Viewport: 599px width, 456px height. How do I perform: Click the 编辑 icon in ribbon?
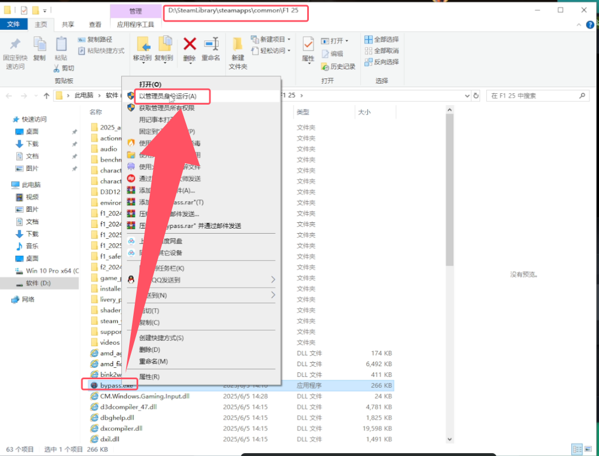tap(325, 54)
